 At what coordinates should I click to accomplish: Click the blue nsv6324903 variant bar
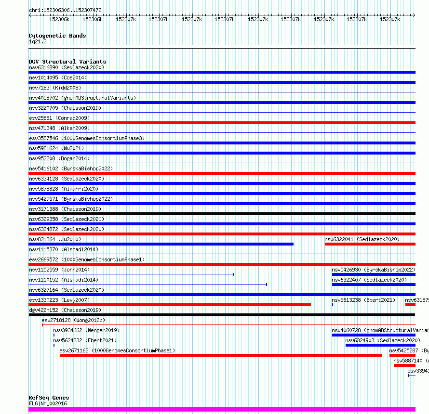(381, 345)
